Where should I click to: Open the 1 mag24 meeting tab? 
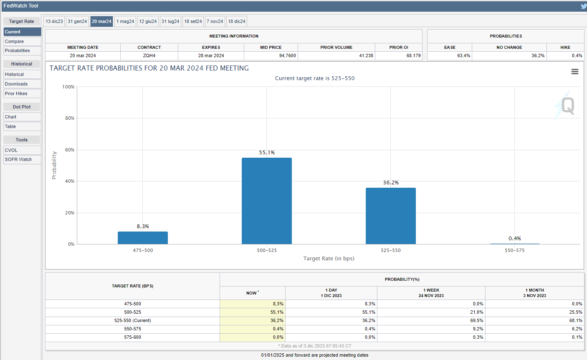tap(125, 21)
